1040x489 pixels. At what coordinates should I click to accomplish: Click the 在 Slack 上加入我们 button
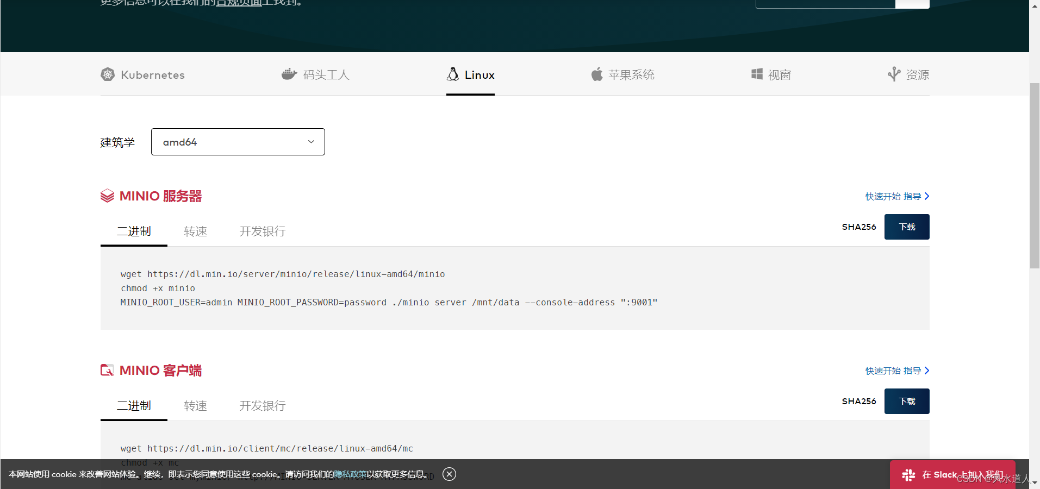coord(952,475)
